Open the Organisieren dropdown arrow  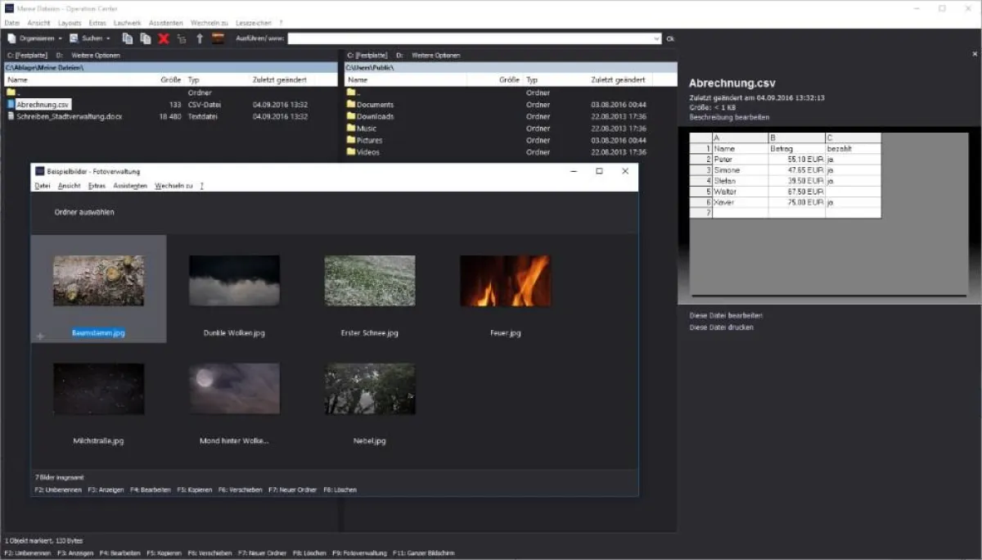60,38
